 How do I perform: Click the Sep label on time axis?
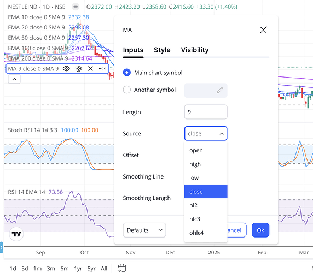pyautogui.click(x=40, y=252)
